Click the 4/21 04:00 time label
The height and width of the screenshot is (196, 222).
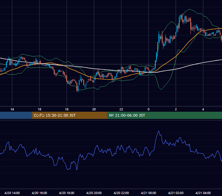pos(203,193)
